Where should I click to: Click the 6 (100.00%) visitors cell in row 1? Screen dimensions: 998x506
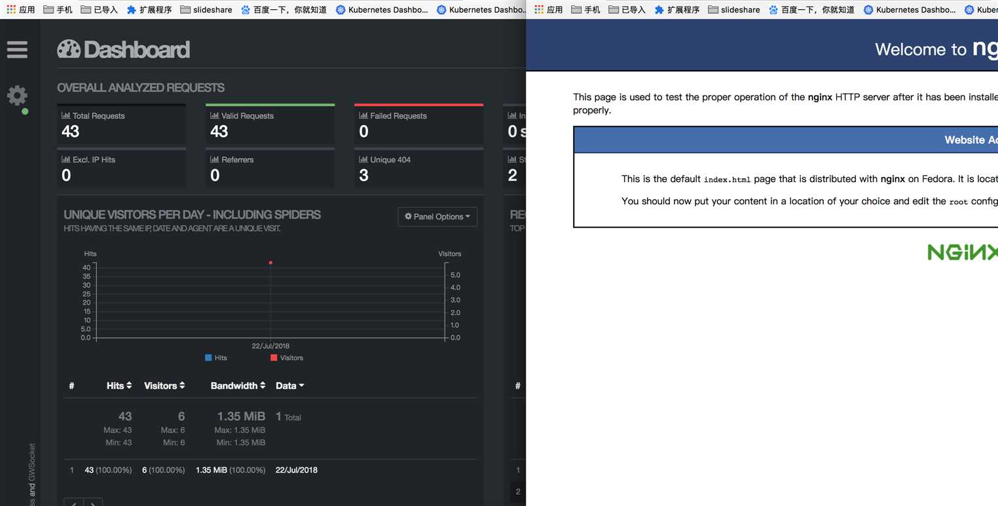coord(163,470)
